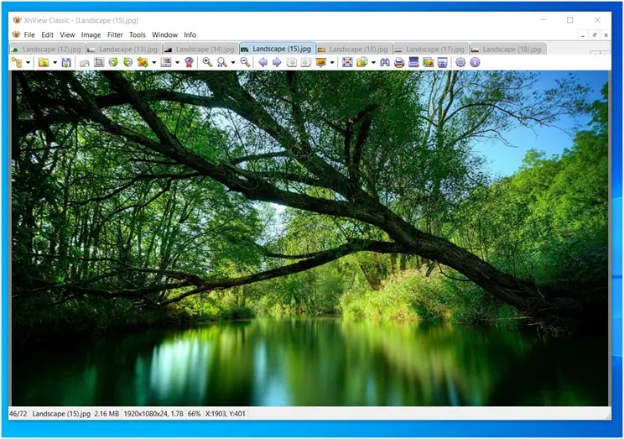Rotate image clockwise with green icon
Screen dimensions: 624x439
point(127,63)
